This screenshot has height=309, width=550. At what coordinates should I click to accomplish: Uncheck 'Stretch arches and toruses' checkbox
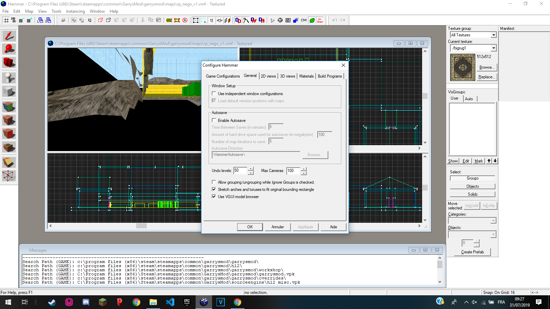[214, 190]
